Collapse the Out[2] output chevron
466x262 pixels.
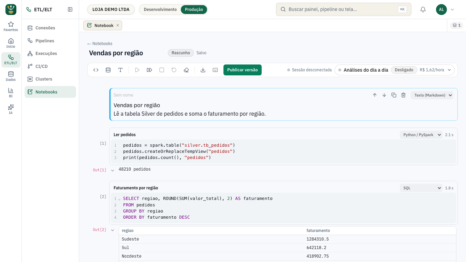(x=113, y=230)
